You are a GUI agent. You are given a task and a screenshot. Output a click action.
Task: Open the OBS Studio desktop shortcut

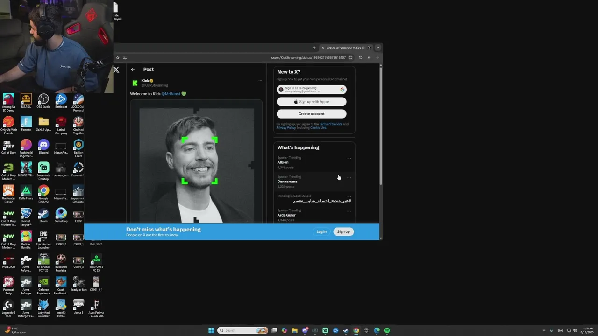pyautogui.click(x=43, y=101)
